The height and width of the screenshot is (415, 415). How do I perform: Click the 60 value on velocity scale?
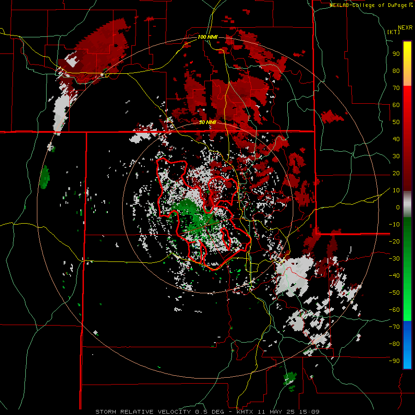click(396, 105)
